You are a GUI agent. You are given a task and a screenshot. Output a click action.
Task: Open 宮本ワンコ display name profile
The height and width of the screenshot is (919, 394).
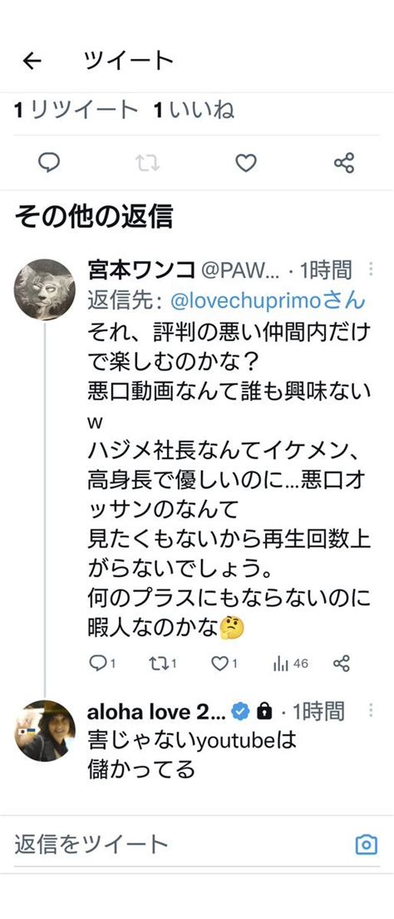(141, 270)
